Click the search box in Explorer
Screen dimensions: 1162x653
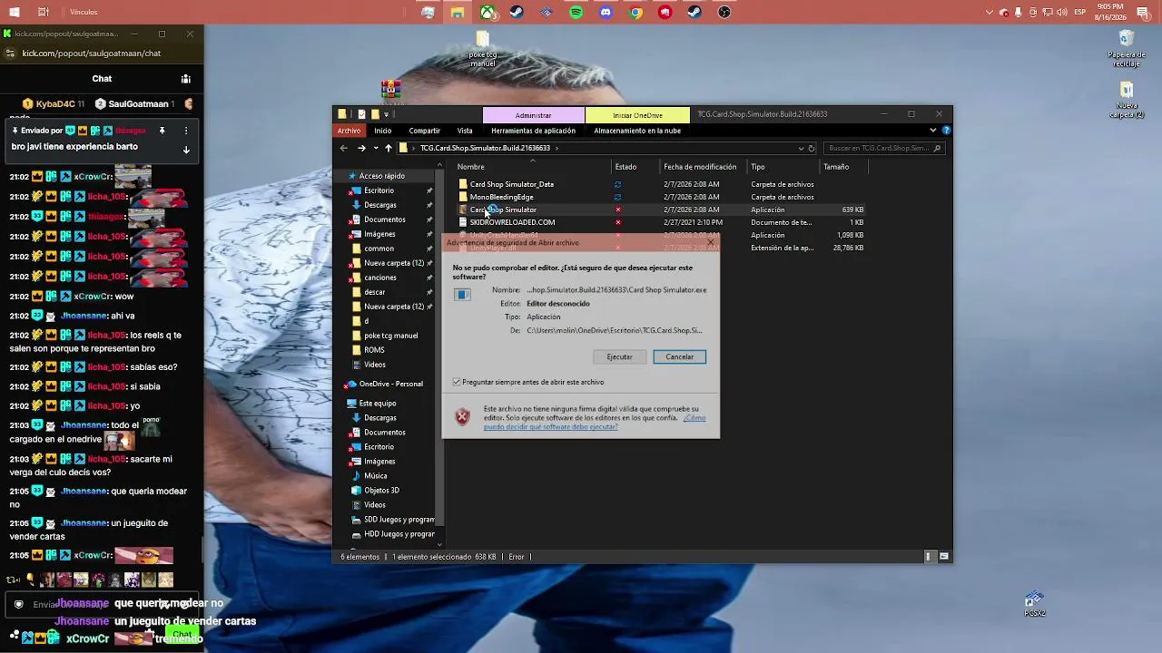(x=885, y=148)
